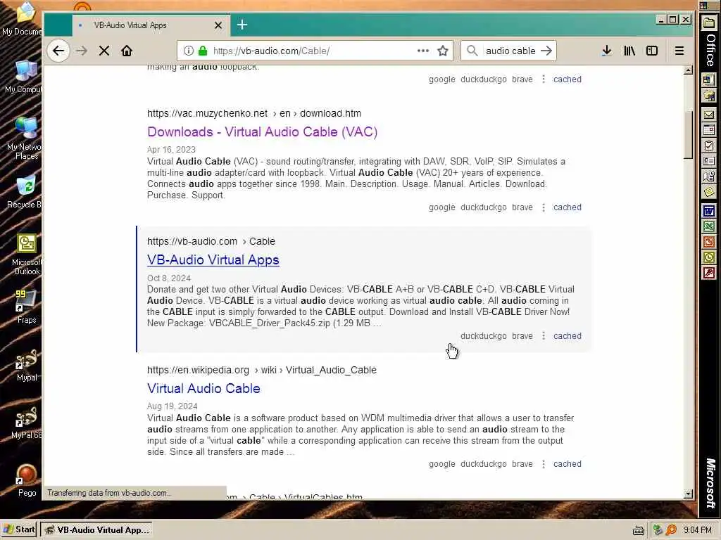Click the VB-Audio Virtual App taskbar button
The width and height of the screenshot is (721, 540).
tap(96, 529)
